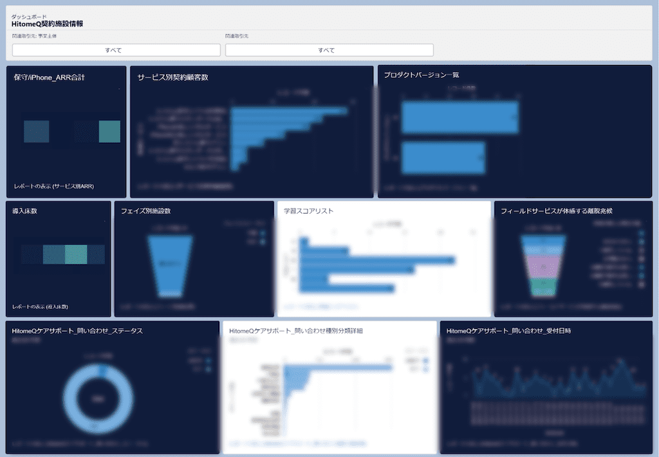This screenshot has width=659, height=457.
Task: Click the HitomeQケアサポート_問い合わせ_受付日時 title
Action: pos(508,331)
